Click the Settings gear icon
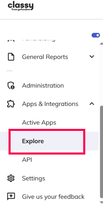Screen dimensions: 103x210 11,178
